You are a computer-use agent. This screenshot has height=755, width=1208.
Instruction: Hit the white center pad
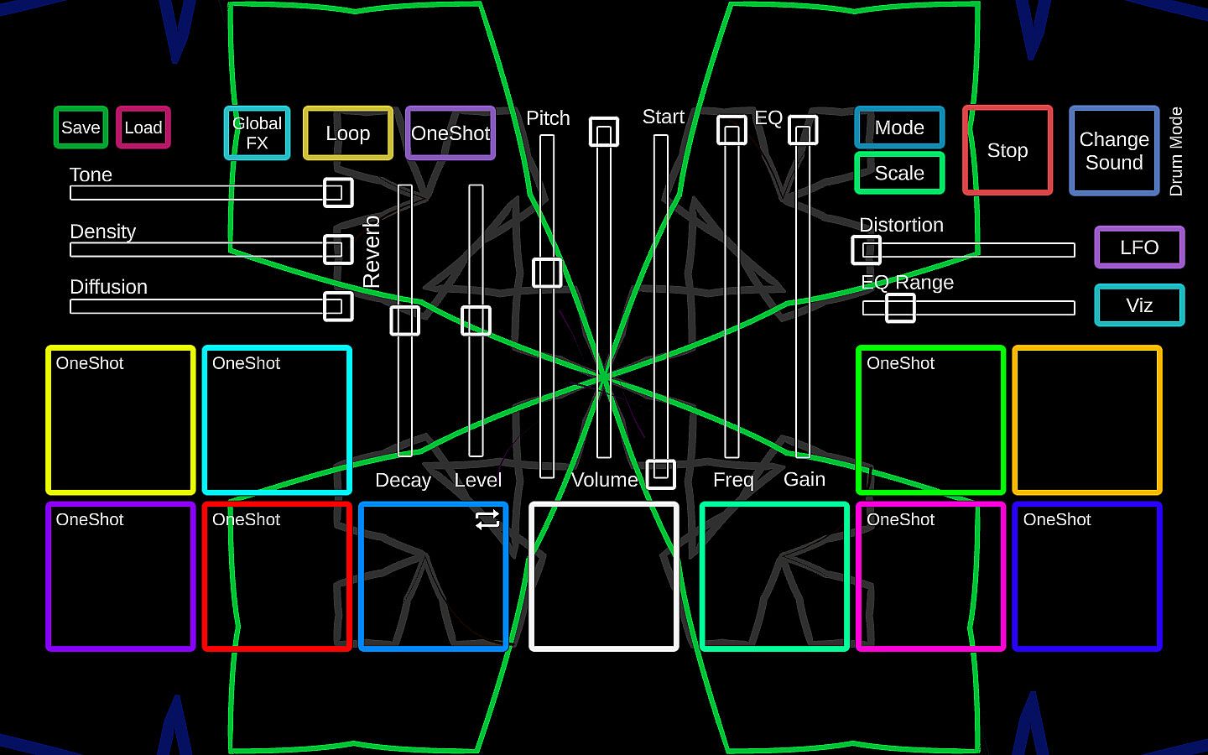coord(604,576)
